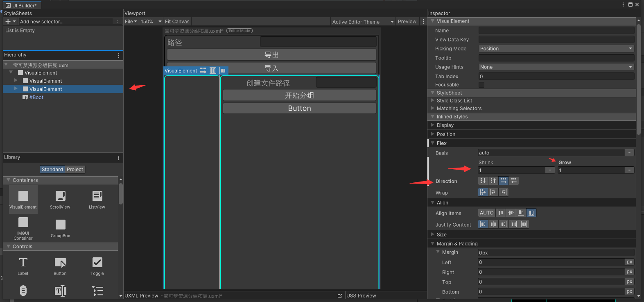The width and height of the screenshot is (644, 302).
Task: Set Align Items to center
Action: point(511,213)
